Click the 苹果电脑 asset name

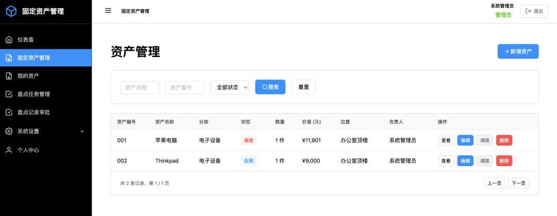[166, 140]
